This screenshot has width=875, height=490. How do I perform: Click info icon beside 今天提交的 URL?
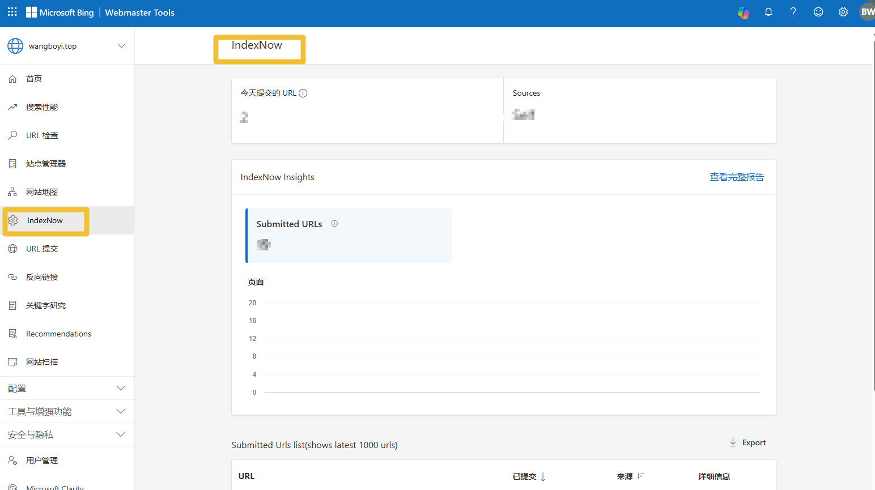tap(303, 93)
